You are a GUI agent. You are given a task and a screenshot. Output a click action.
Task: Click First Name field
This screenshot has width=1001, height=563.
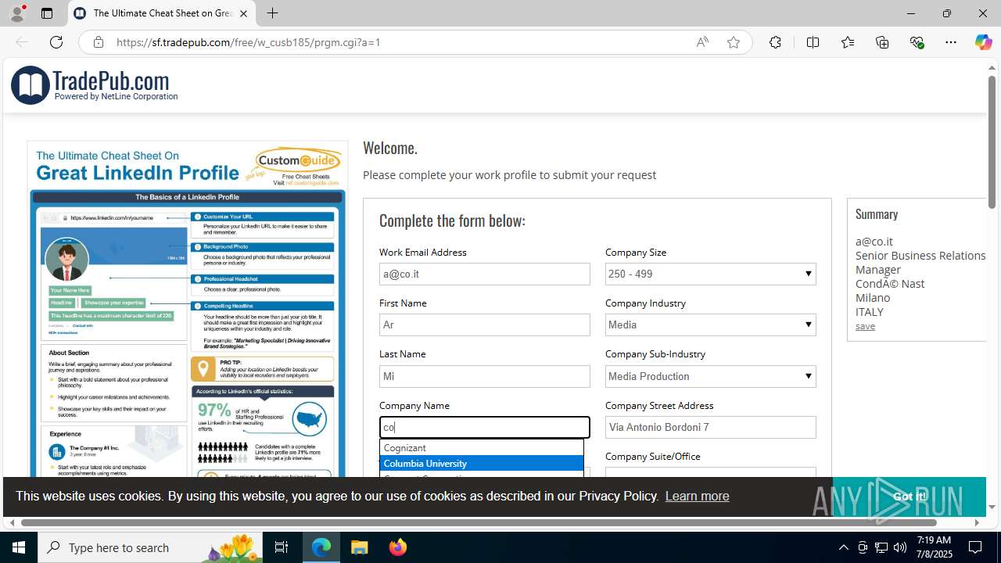pos(484,325)
